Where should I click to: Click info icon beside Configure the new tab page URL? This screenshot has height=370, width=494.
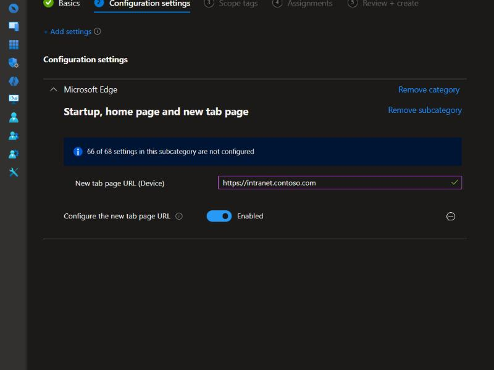[x=179, y=216]
